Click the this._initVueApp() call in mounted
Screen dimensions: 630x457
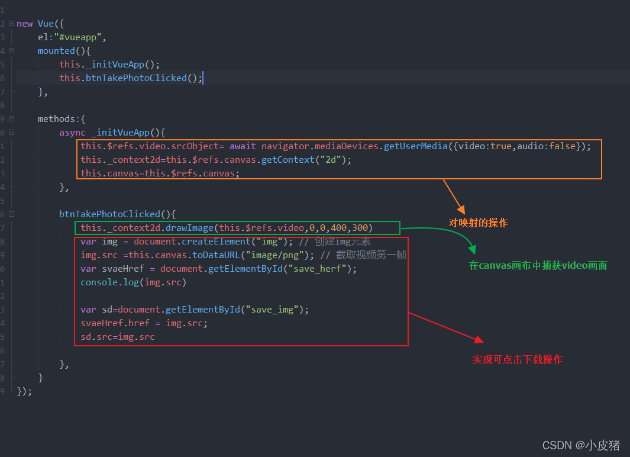click(x=109, y=65)
